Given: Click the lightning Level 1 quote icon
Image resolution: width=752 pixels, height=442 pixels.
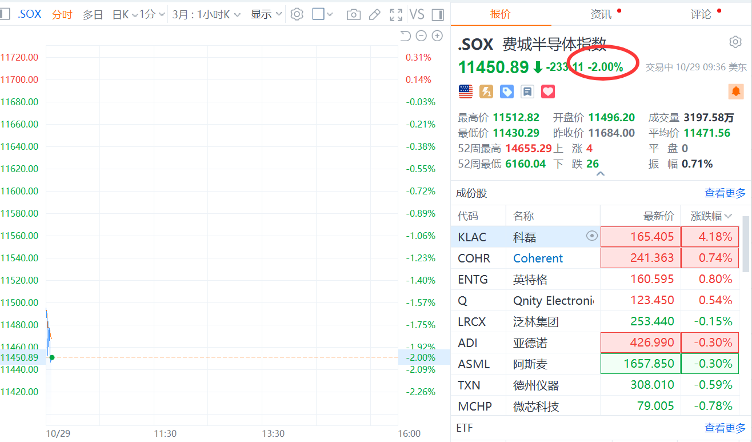Looking at the screenshot, I should 486,91.
